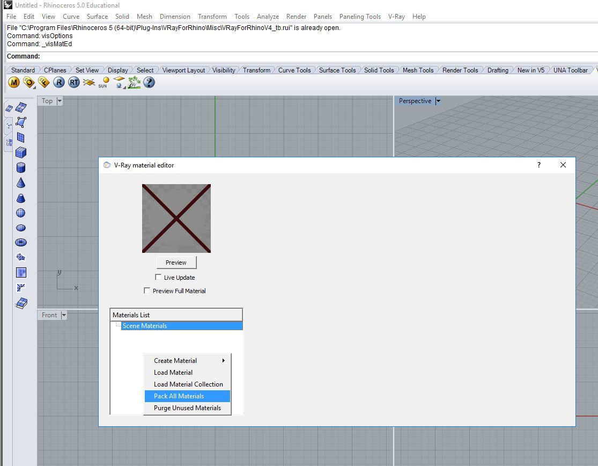Screen dimensions: 598x466
Task: Select the vertical plane tool
Action: tap(21, 137)
